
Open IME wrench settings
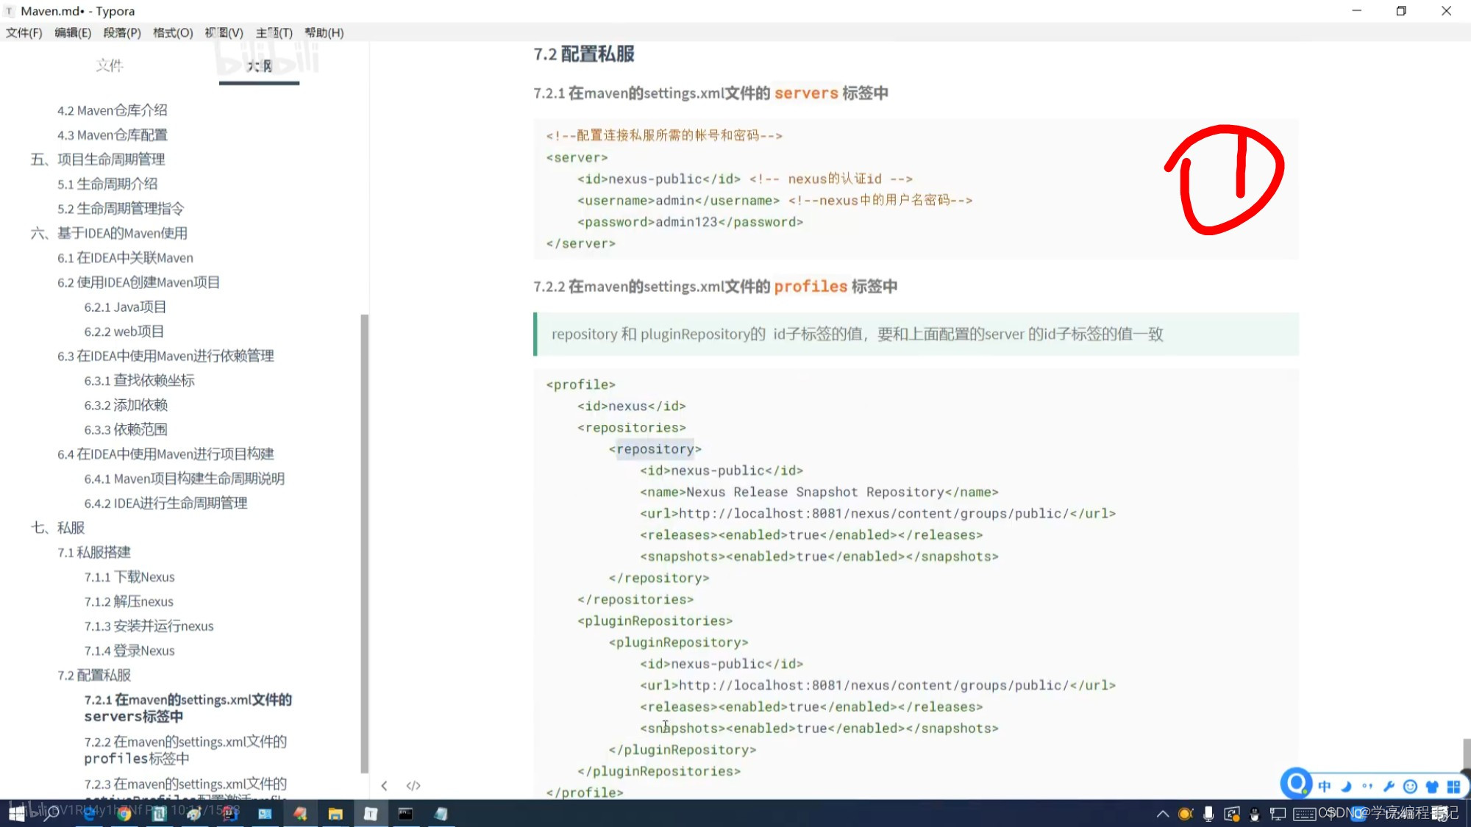(x=1389, y=787)
